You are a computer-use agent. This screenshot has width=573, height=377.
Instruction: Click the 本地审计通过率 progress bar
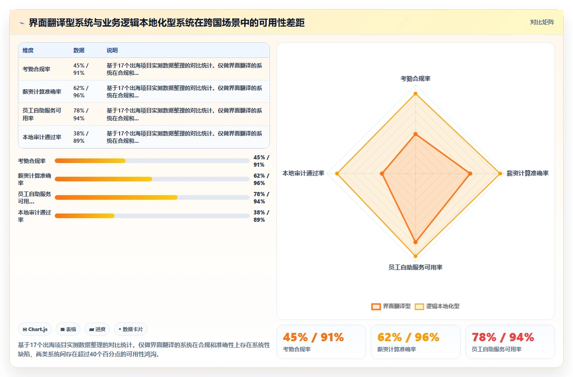pyautogui.click(x=152, y=216)
